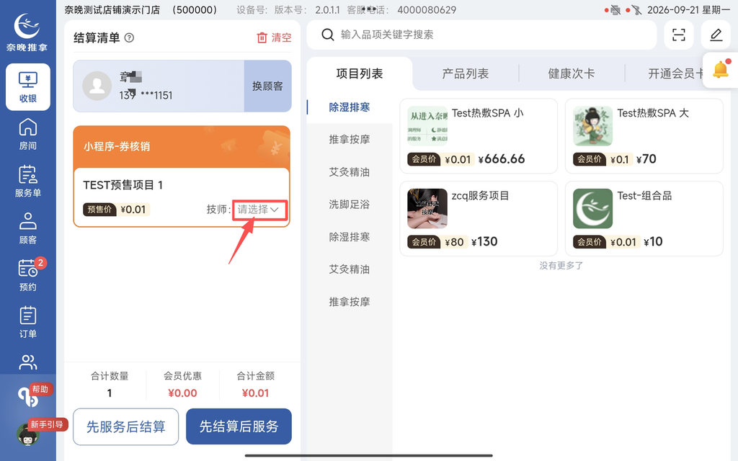738x461 pixels.
Task: Click the store name 奈晚测试店铺演示门店
Action: point(112,10)
